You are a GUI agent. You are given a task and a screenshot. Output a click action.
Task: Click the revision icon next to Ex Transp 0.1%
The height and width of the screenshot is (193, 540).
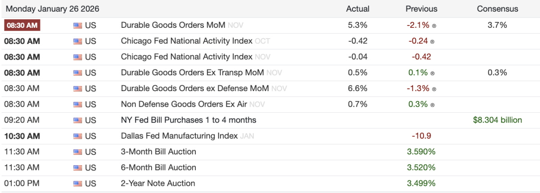432,73
